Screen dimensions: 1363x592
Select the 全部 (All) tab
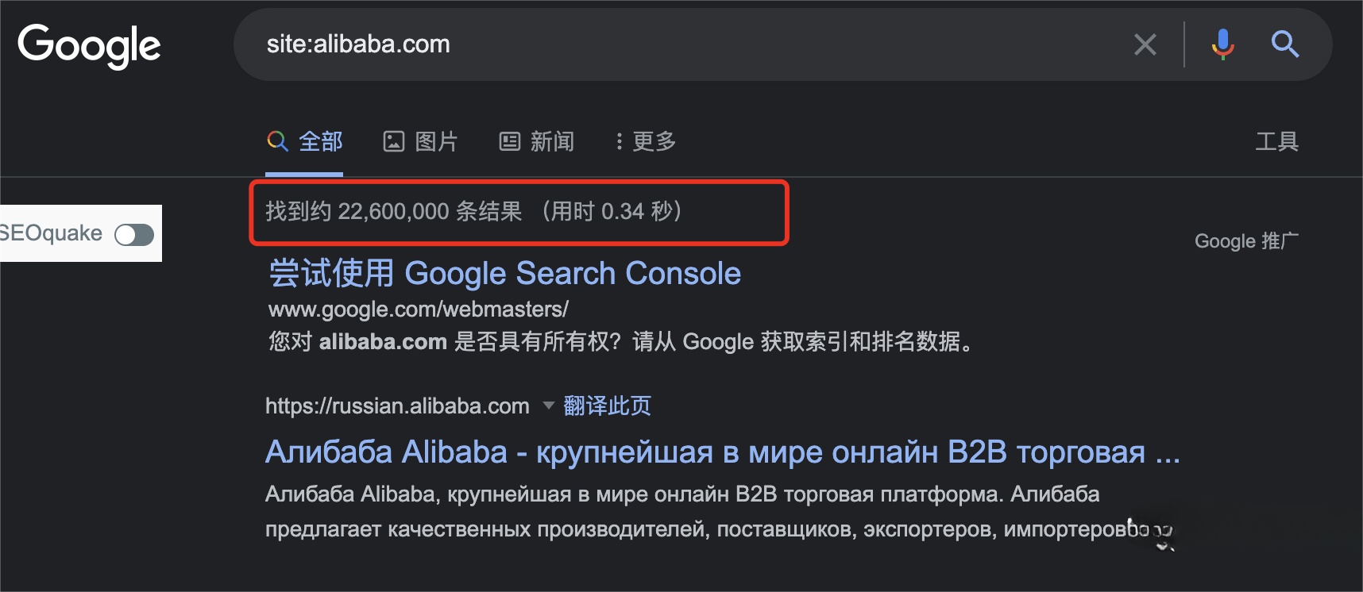click(x=305, y=141)
